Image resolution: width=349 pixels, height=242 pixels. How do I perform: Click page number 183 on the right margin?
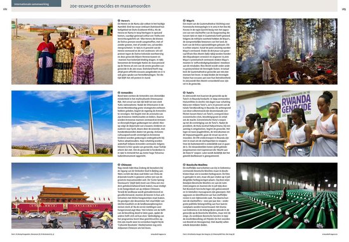344,9
